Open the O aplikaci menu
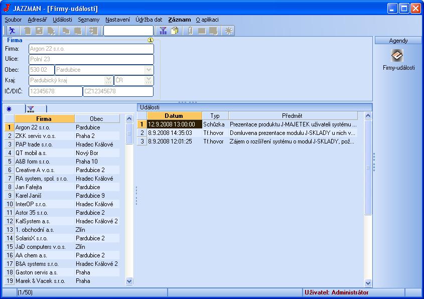 [x=207, y=20]
